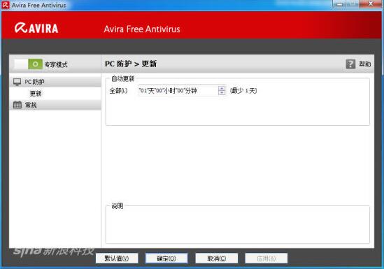
Task: Click the monitor icon beside PC 防护
Action: click(x=17, y=82)
